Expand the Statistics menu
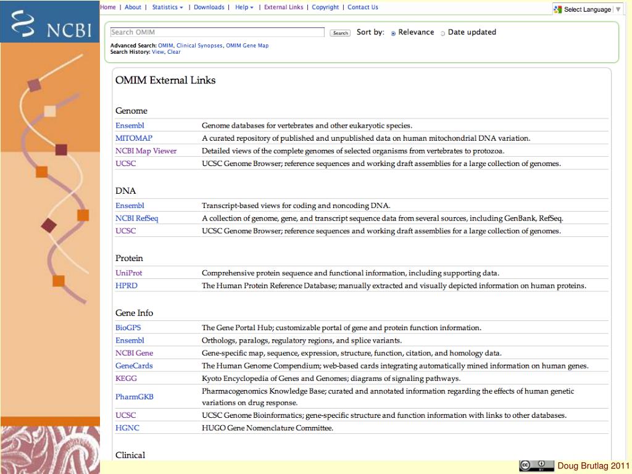Viewport: 632px width, 474px height. point(167,7)
